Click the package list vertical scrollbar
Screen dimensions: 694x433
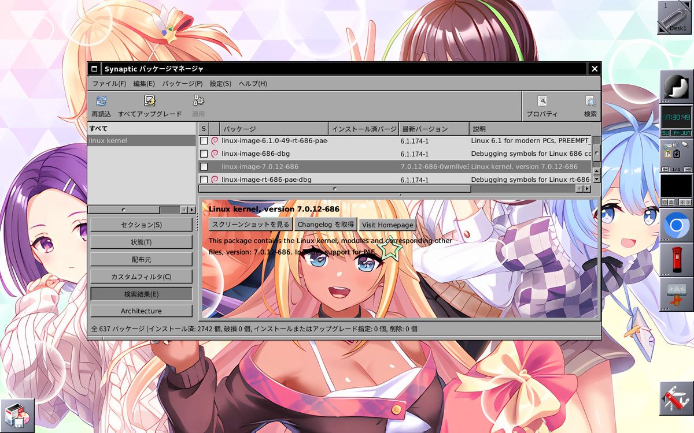click(596, 152)
